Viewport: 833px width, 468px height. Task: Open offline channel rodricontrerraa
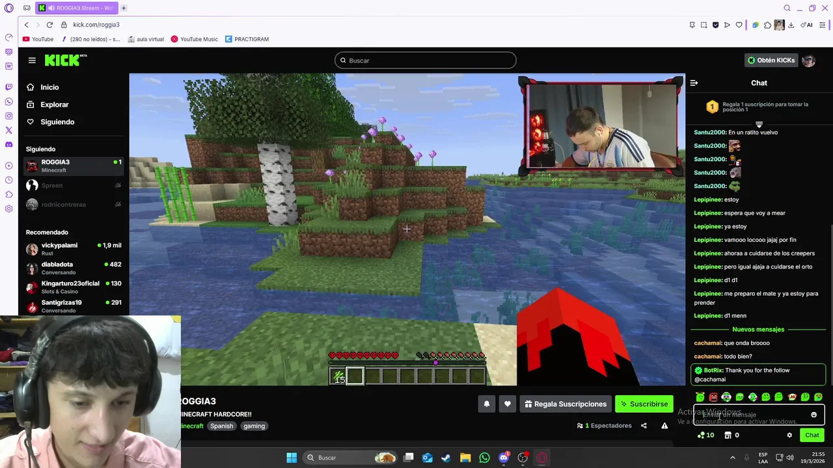[74, 205]
